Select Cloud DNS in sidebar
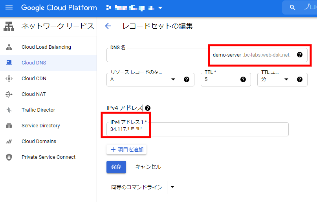This screenshot has width=317, height=202. coord(48,63)
